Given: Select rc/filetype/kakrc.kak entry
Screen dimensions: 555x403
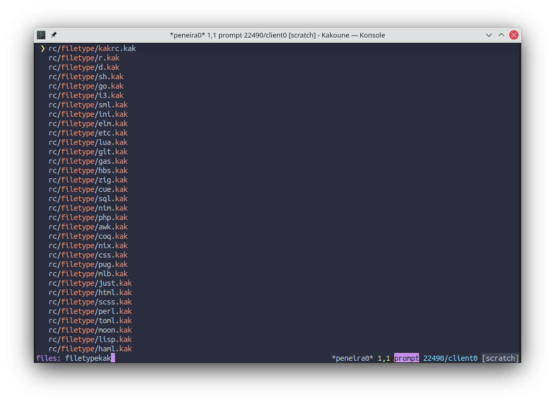Looking at the screenshot, I should tap(92, 48).
